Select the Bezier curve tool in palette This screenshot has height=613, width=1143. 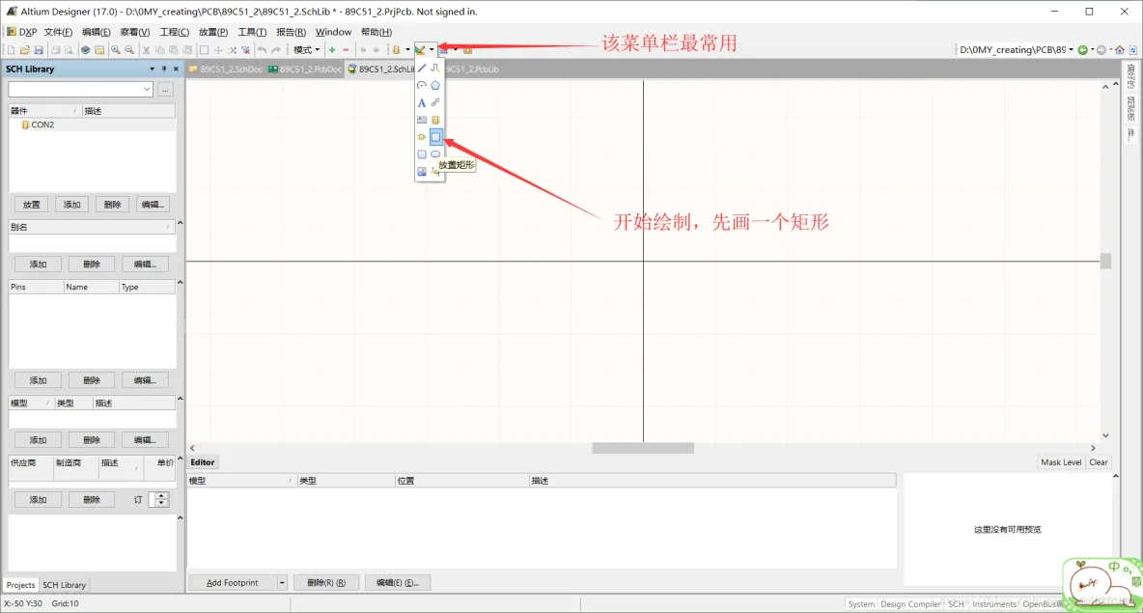[435, 68]
